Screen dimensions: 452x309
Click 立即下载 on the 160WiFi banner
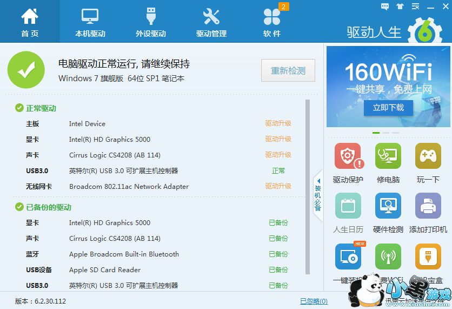[388, 108]
